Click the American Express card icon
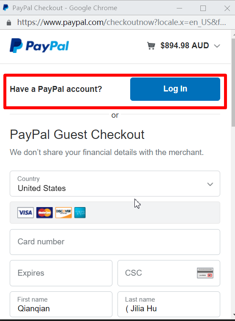 (x=80, y=213)
